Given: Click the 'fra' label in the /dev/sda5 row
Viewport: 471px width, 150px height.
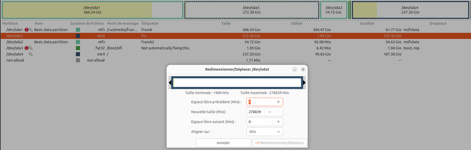Looking at the screenshot, I should point(144,36).
